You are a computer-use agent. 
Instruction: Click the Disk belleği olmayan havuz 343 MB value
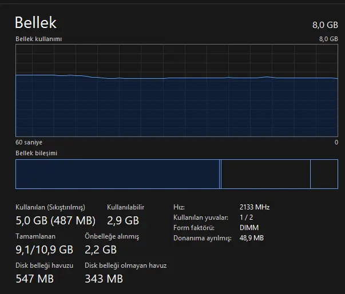point(104,279)
